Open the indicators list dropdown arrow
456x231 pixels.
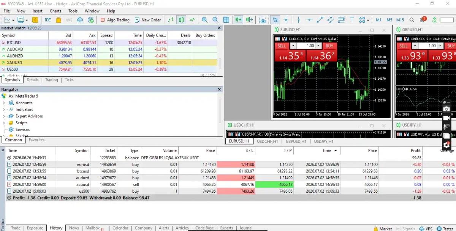(x=26, y=20)
